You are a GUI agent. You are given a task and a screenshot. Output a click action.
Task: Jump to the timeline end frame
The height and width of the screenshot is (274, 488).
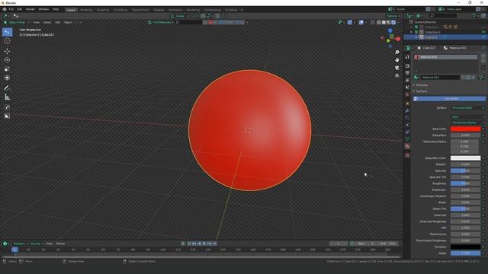click(x=215, y=244)
